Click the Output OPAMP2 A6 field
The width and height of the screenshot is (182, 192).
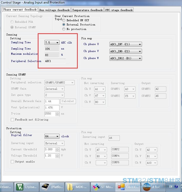(160, 96)
